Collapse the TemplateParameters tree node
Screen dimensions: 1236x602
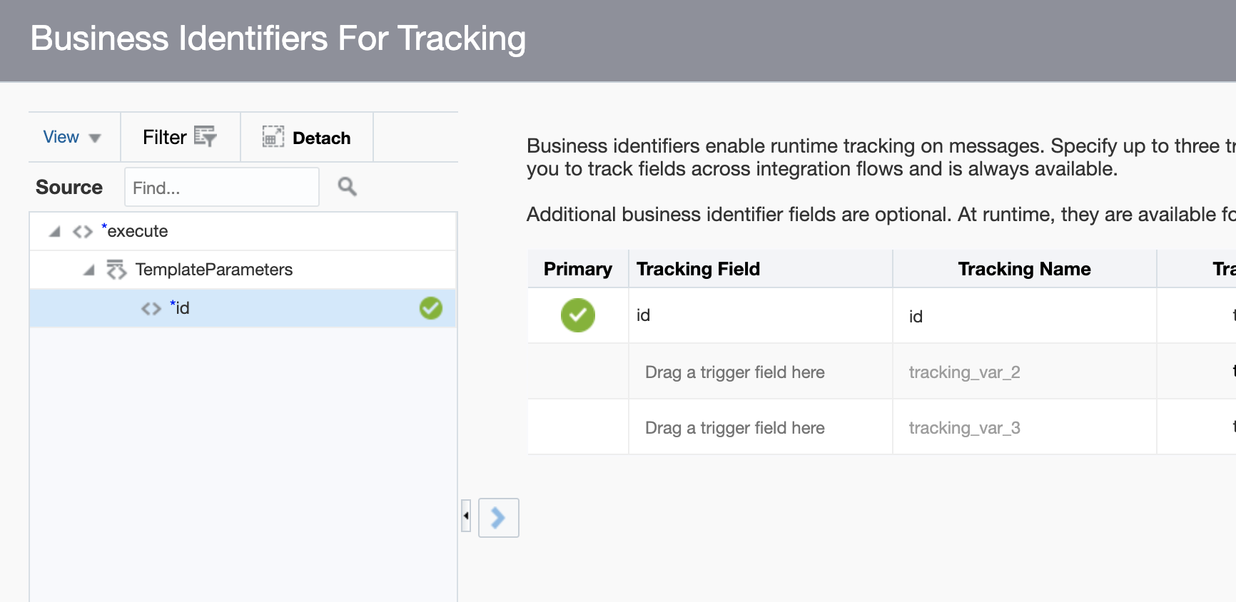89,270
